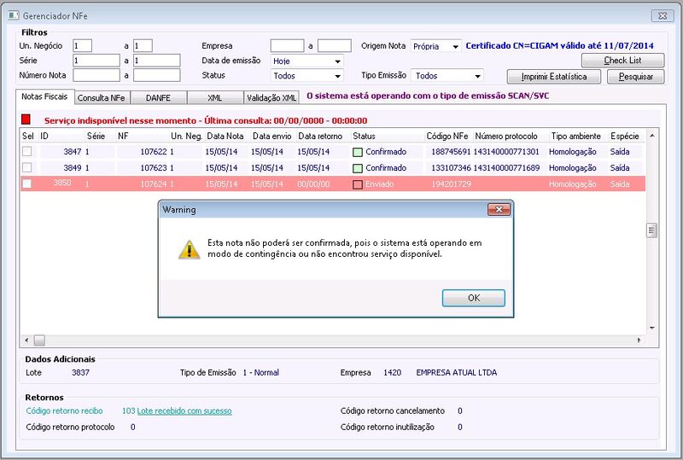Click the Enviado status text

pos(379,183)
